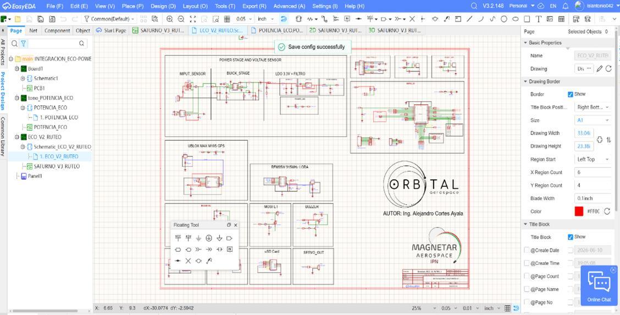Select the text T tool
Image resolution: width=620 pixels, height=315 pixels.
point(539,19)
